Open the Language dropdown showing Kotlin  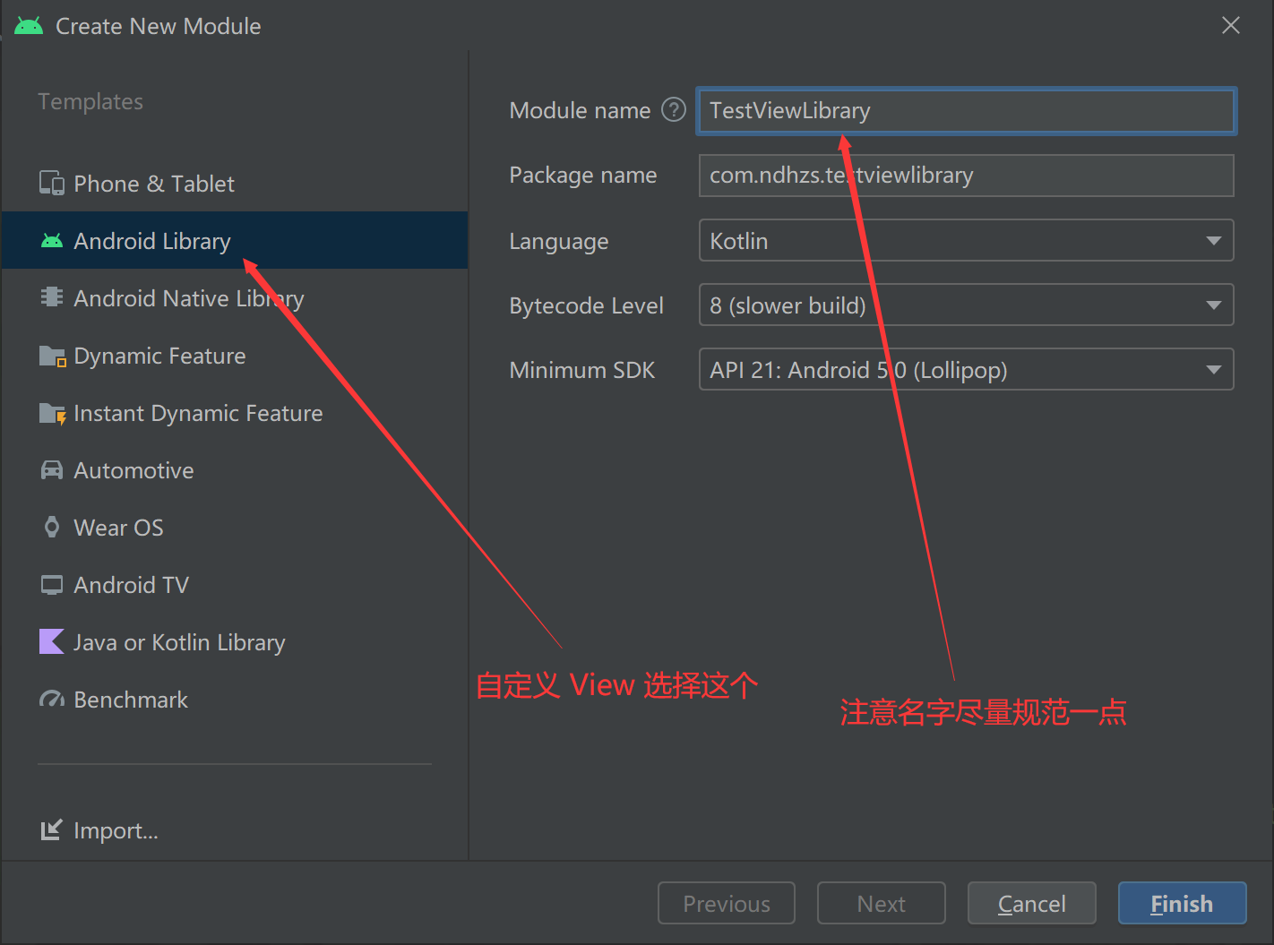click(x=966, y=240)
